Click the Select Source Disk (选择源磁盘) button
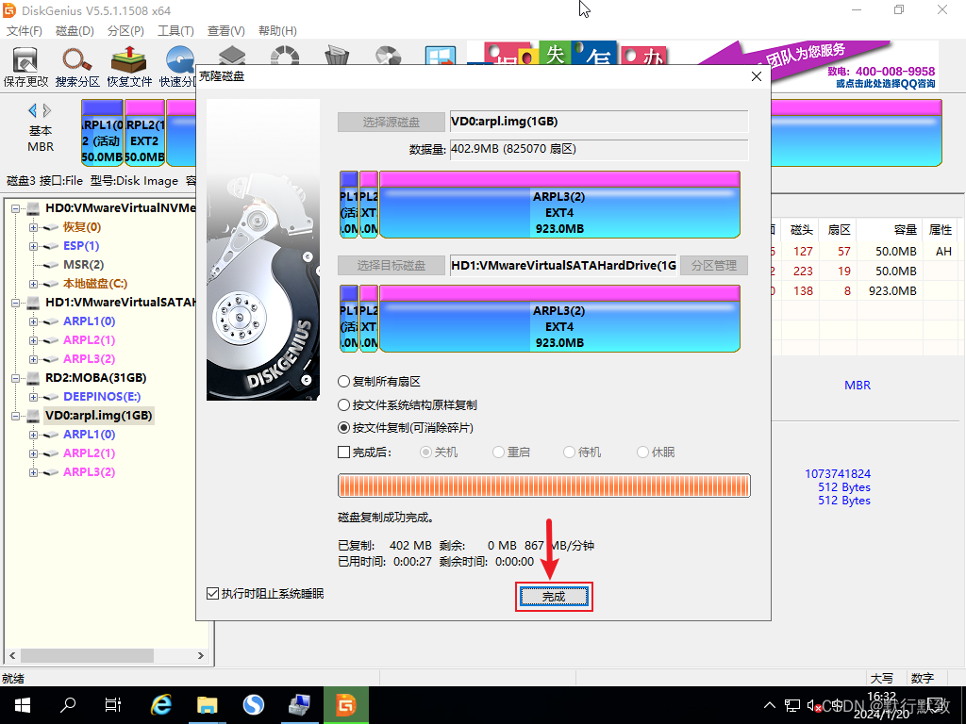The height and width of the screenshot is (724, 966). (x=391, y=122)
